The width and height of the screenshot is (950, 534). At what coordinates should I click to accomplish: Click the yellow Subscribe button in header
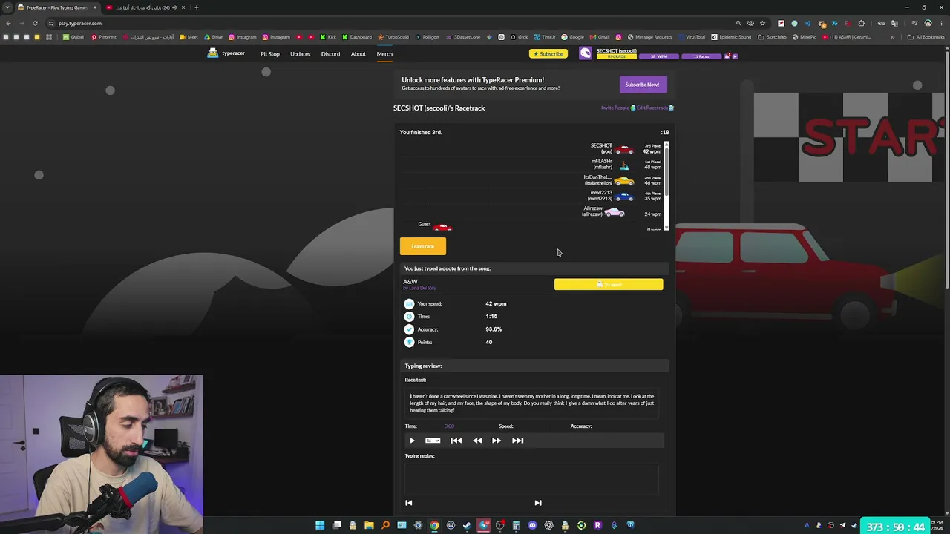coord(548,54)
